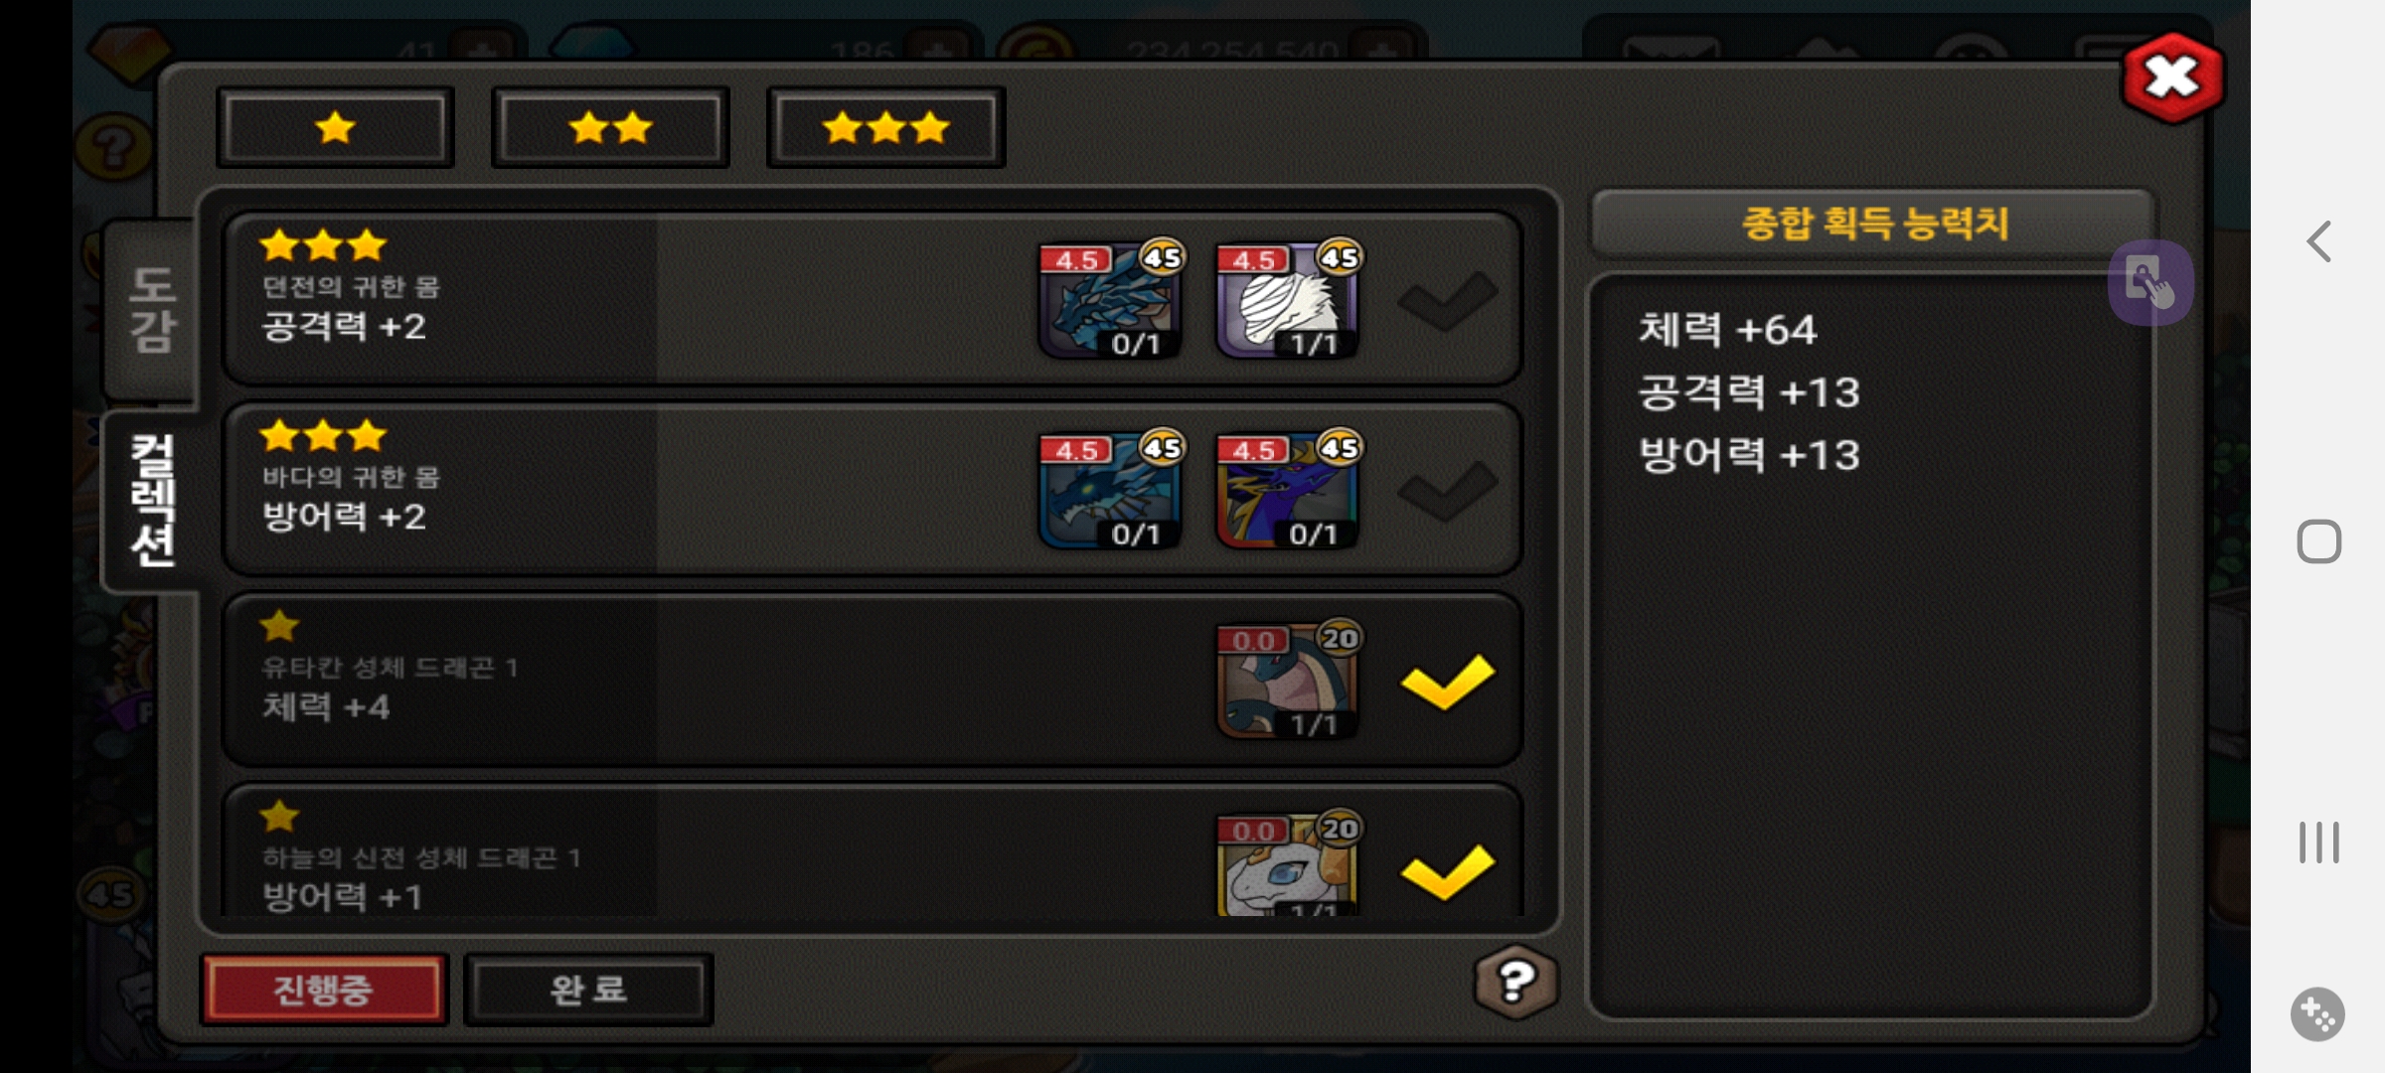Click the bandaged white creature portrait
The width and height of the screenshot is (2385, 1073).
[x=1288, y=298]
